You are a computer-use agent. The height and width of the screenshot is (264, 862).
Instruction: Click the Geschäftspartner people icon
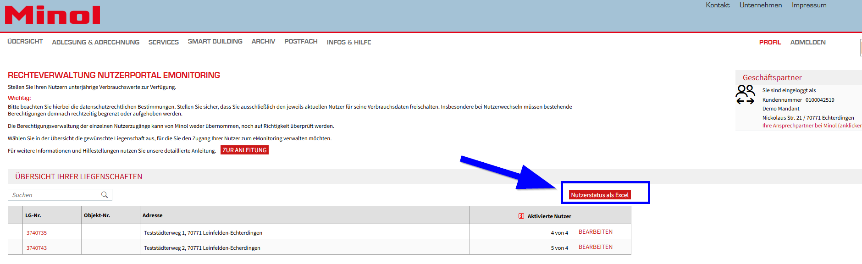click(745, 94)
